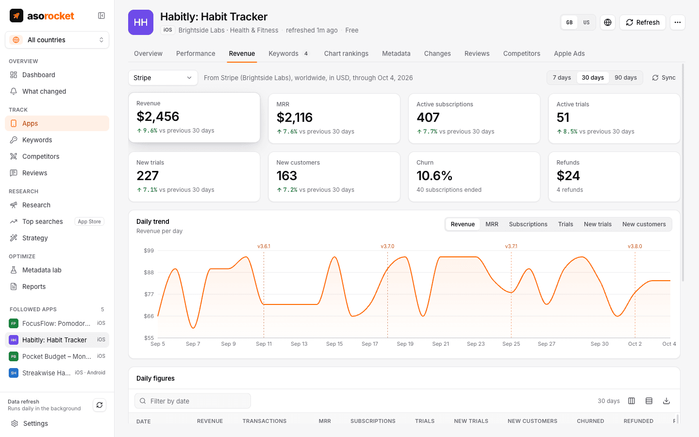Image resolution: width=699 pixels, height=437 pixels.
Task: Open the Chart rankings tab
Action: tap(346, 53)
